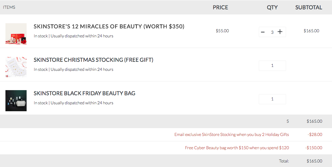Select the SUBTOTAL column header
The width and height of the screenshot is (332, 167).
(309, 8)
